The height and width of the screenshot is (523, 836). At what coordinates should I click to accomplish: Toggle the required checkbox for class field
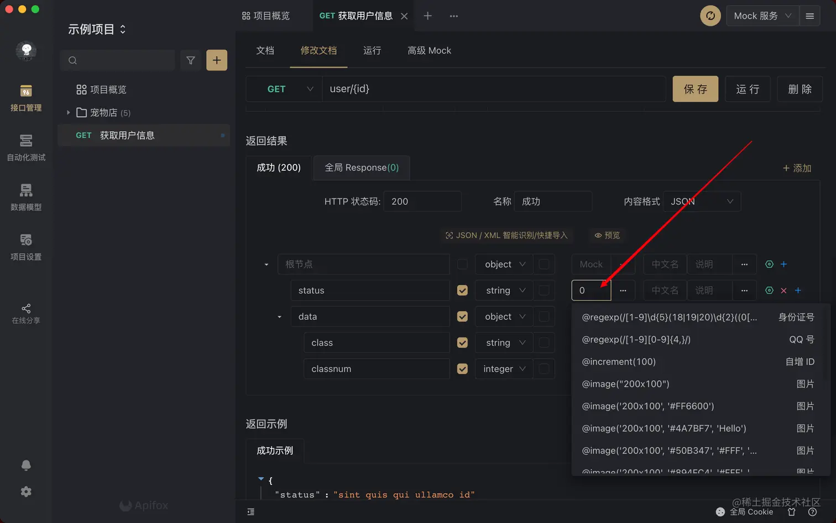(x=463, y=343)
